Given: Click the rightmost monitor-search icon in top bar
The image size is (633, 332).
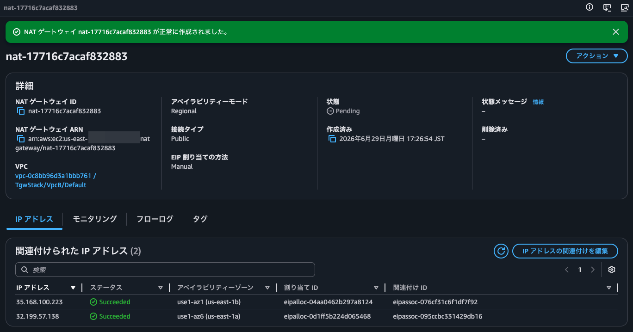Looking at the screenshot, I should (624, 7).
